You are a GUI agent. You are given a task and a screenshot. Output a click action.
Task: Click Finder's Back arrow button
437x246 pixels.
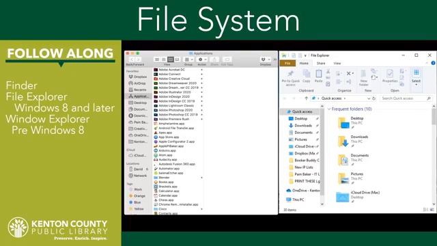click(x=132, y=59)
